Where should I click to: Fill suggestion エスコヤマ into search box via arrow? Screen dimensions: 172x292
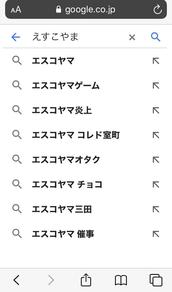pos(156,61)
